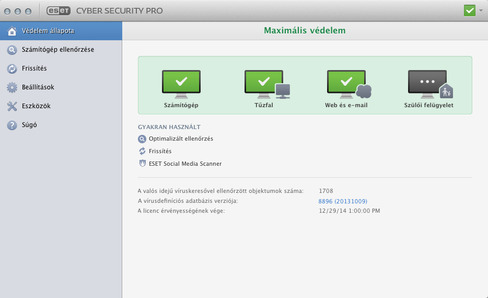Select Védelem állapota in the sidebar
This screenshot has width=488, height=298.
tap(61, 31)
